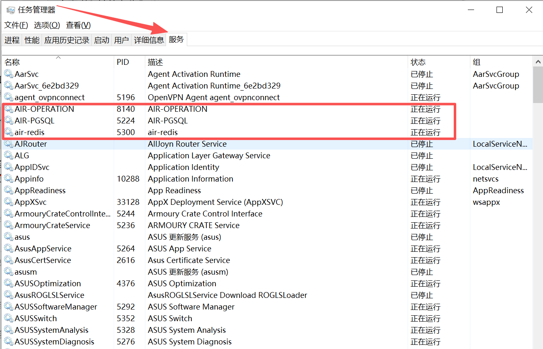Select the Appinfo service gear icon
This screenshot has width=543, height=349.
point(9,179)
